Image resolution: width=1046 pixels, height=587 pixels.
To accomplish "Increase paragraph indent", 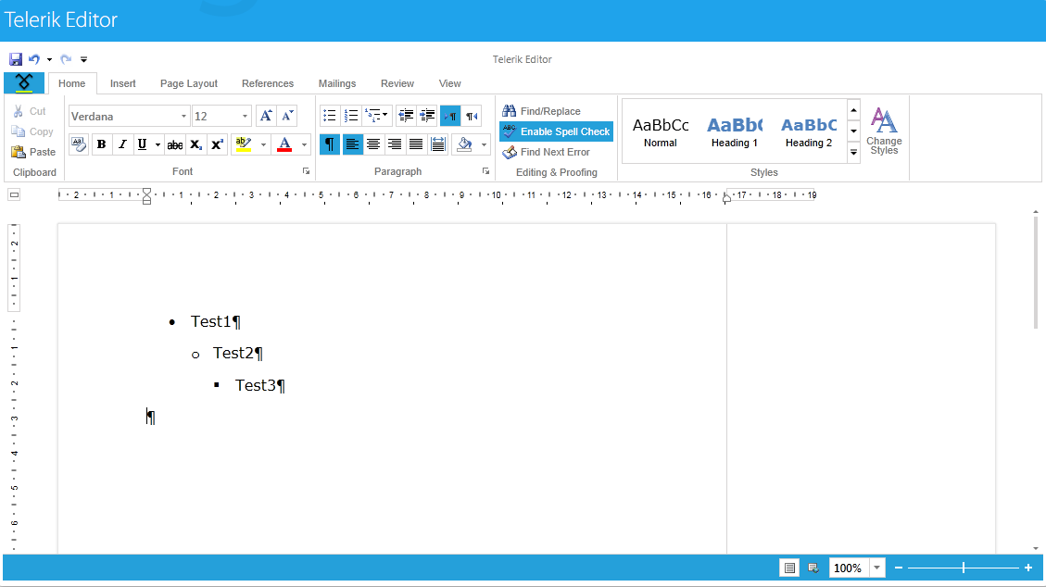I will click(427, 116).
